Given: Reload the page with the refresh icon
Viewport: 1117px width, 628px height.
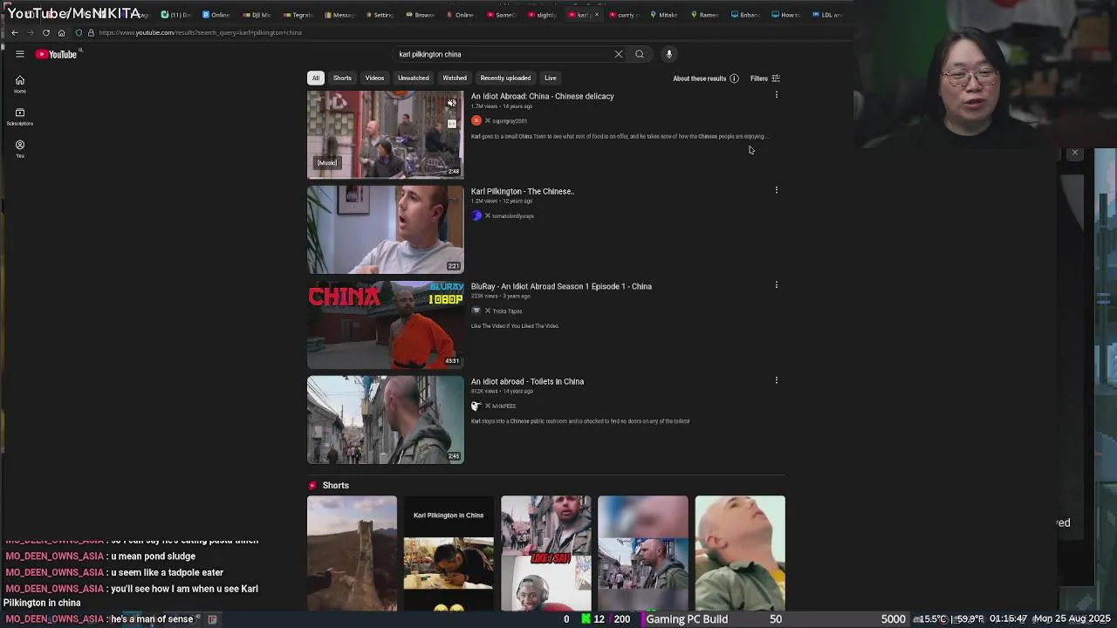Looking at the screenshot, I should (46, 32).
